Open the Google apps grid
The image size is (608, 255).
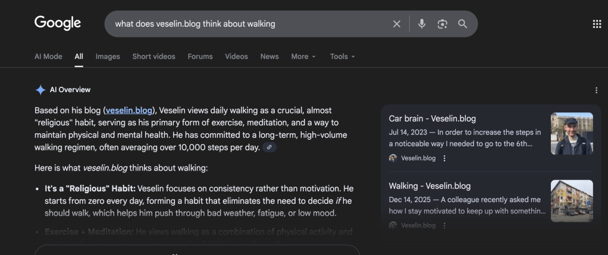click(597, 24)
